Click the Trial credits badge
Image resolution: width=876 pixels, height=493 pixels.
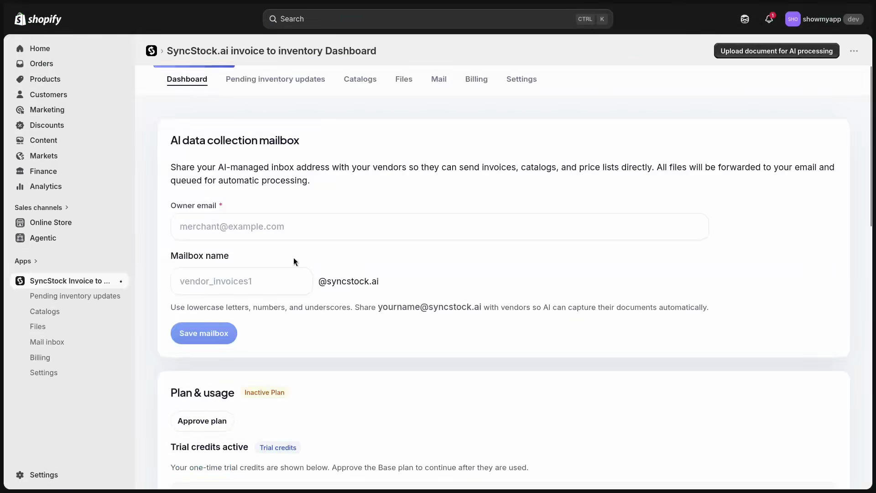tap(278, 448)
